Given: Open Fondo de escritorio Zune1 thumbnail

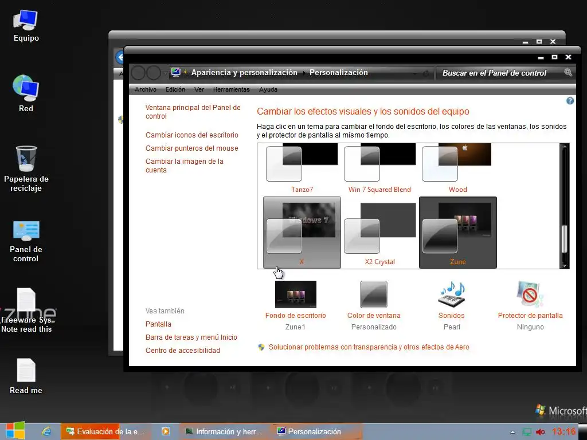Looking at the screenshot, I should [x=295, y=294].
